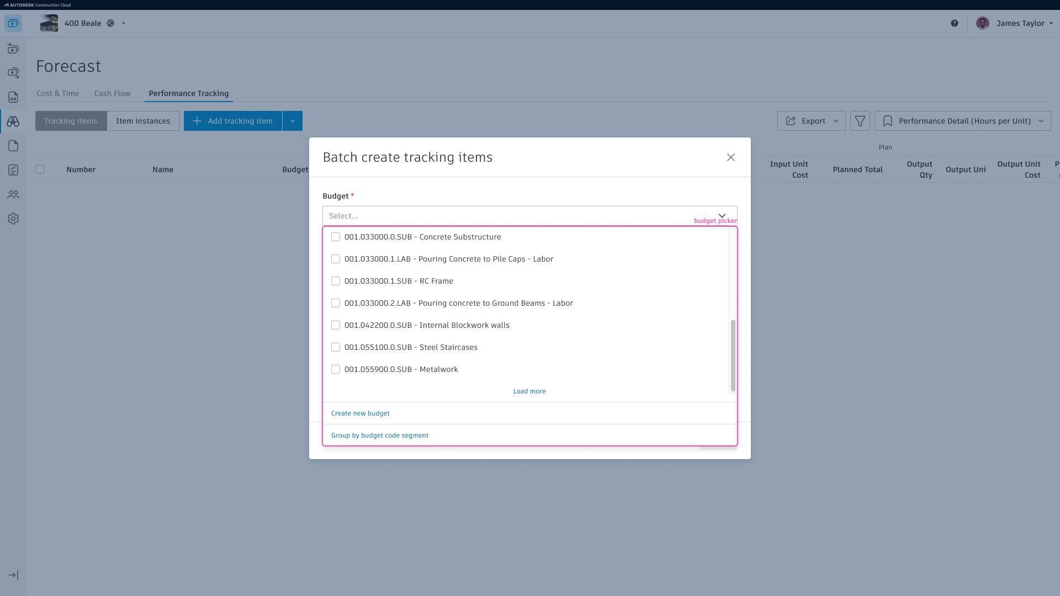Image resolution: width=1060 pixels, height=596 pixels.
Task: Open the James Taylor user menu
Action: point(1025,23)
